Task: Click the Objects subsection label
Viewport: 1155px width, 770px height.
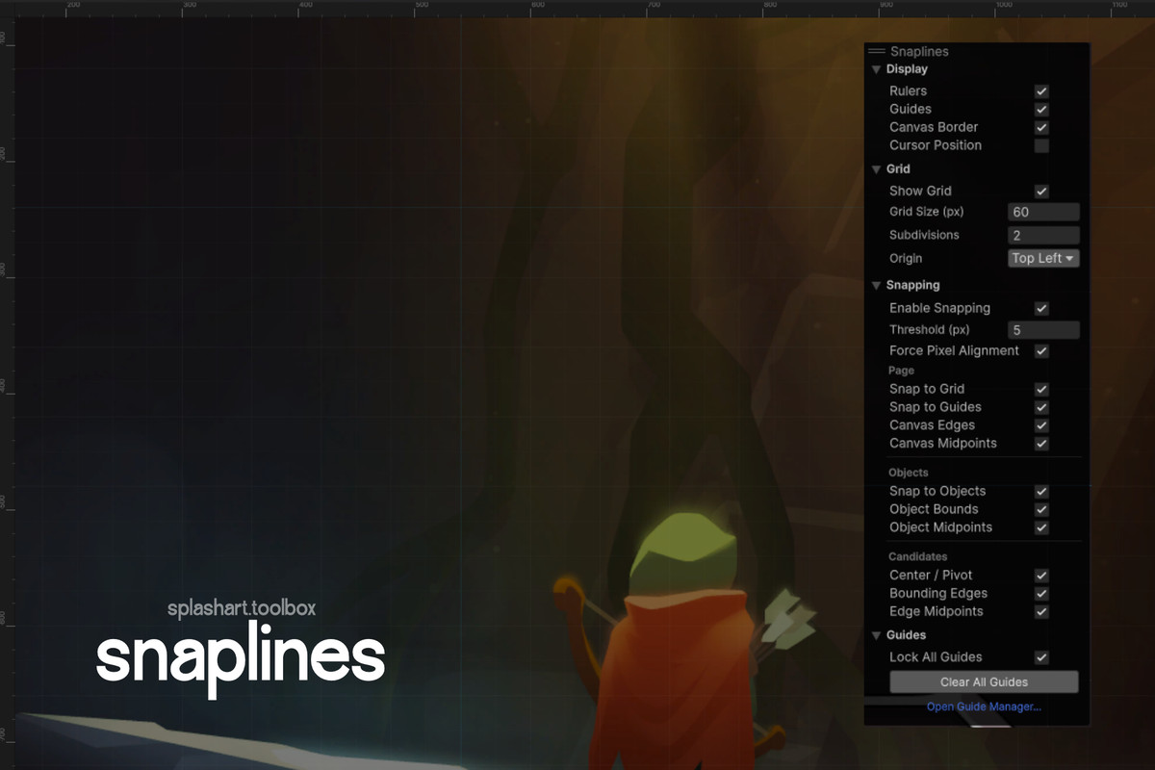Action: (908, 473)
